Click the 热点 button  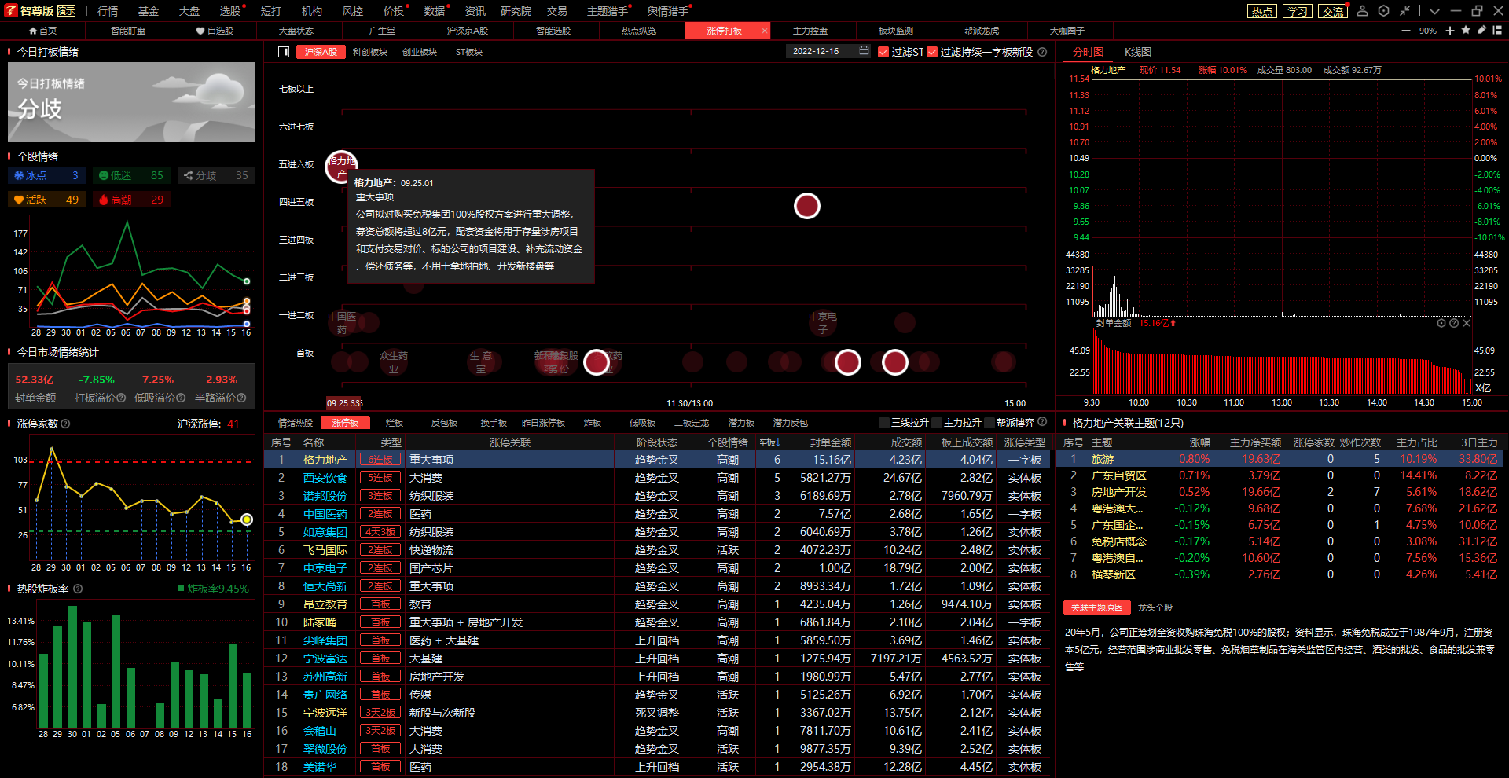point(1262,11)
